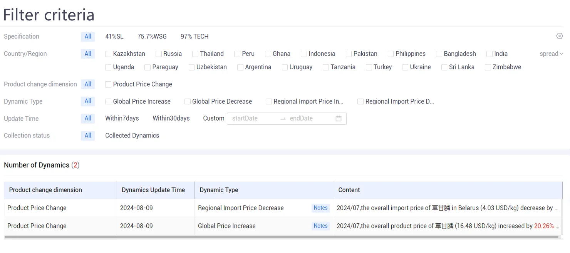Check the Product Price Change filter box
570x253 pixels.
[108, 84]
